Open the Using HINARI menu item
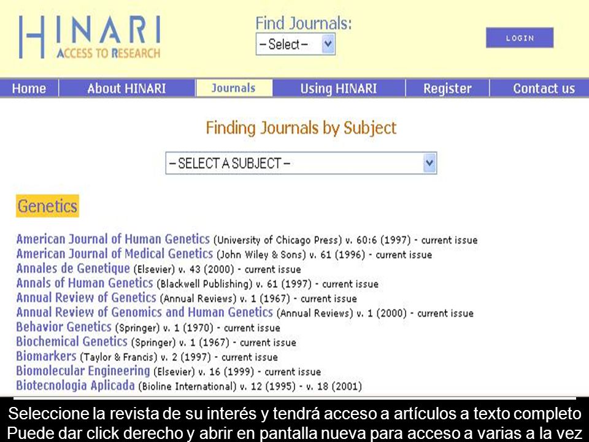 (x=339, y=88)
